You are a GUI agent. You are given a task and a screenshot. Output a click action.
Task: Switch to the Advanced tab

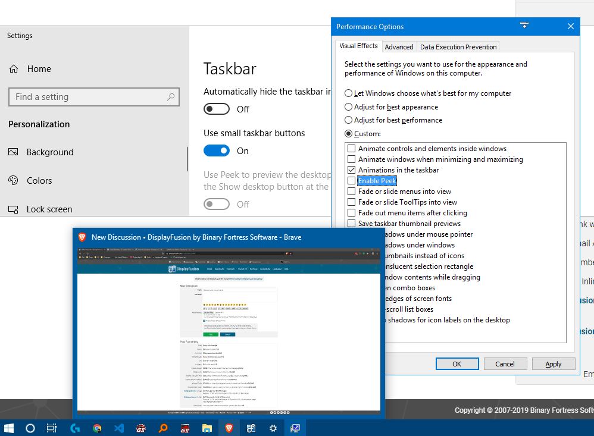[x=399, y=47]
